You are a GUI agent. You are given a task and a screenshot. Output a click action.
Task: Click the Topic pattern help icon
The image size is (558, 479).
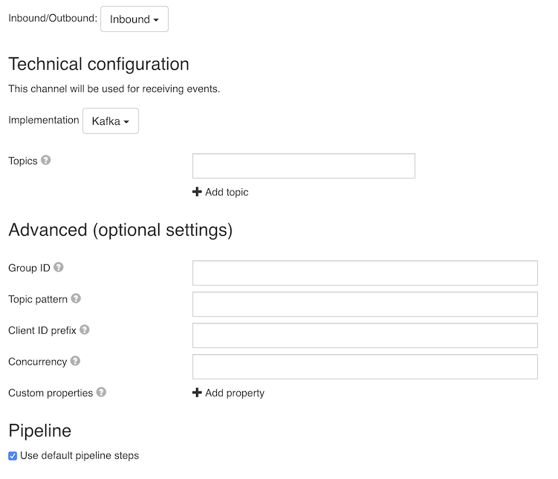click(x=76, y=298)
